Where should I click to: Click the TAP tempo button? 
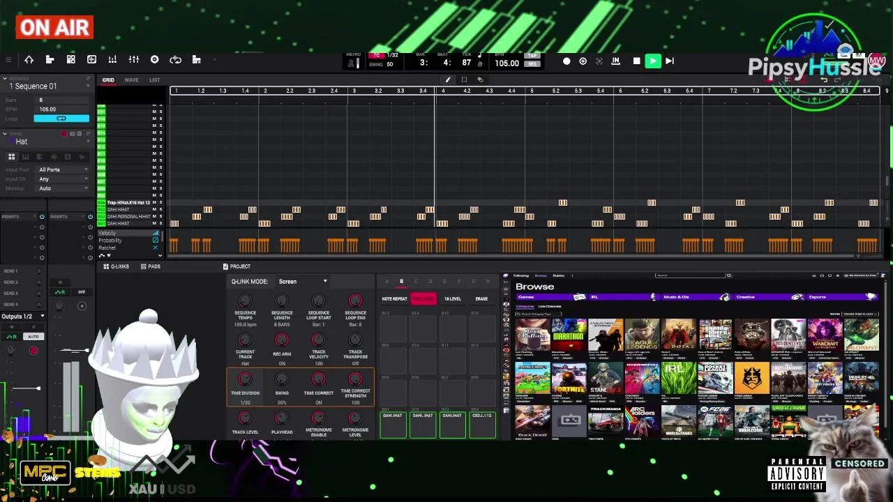[532, 55]
